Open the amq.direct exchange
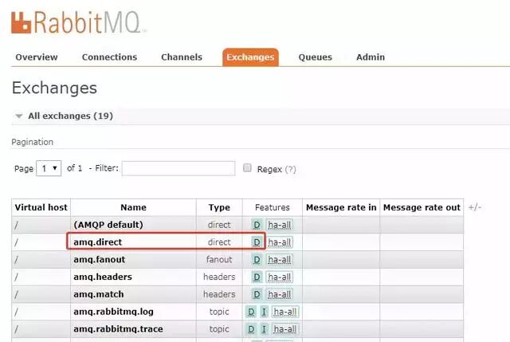 pyautogui.click(x=97, y=242)
